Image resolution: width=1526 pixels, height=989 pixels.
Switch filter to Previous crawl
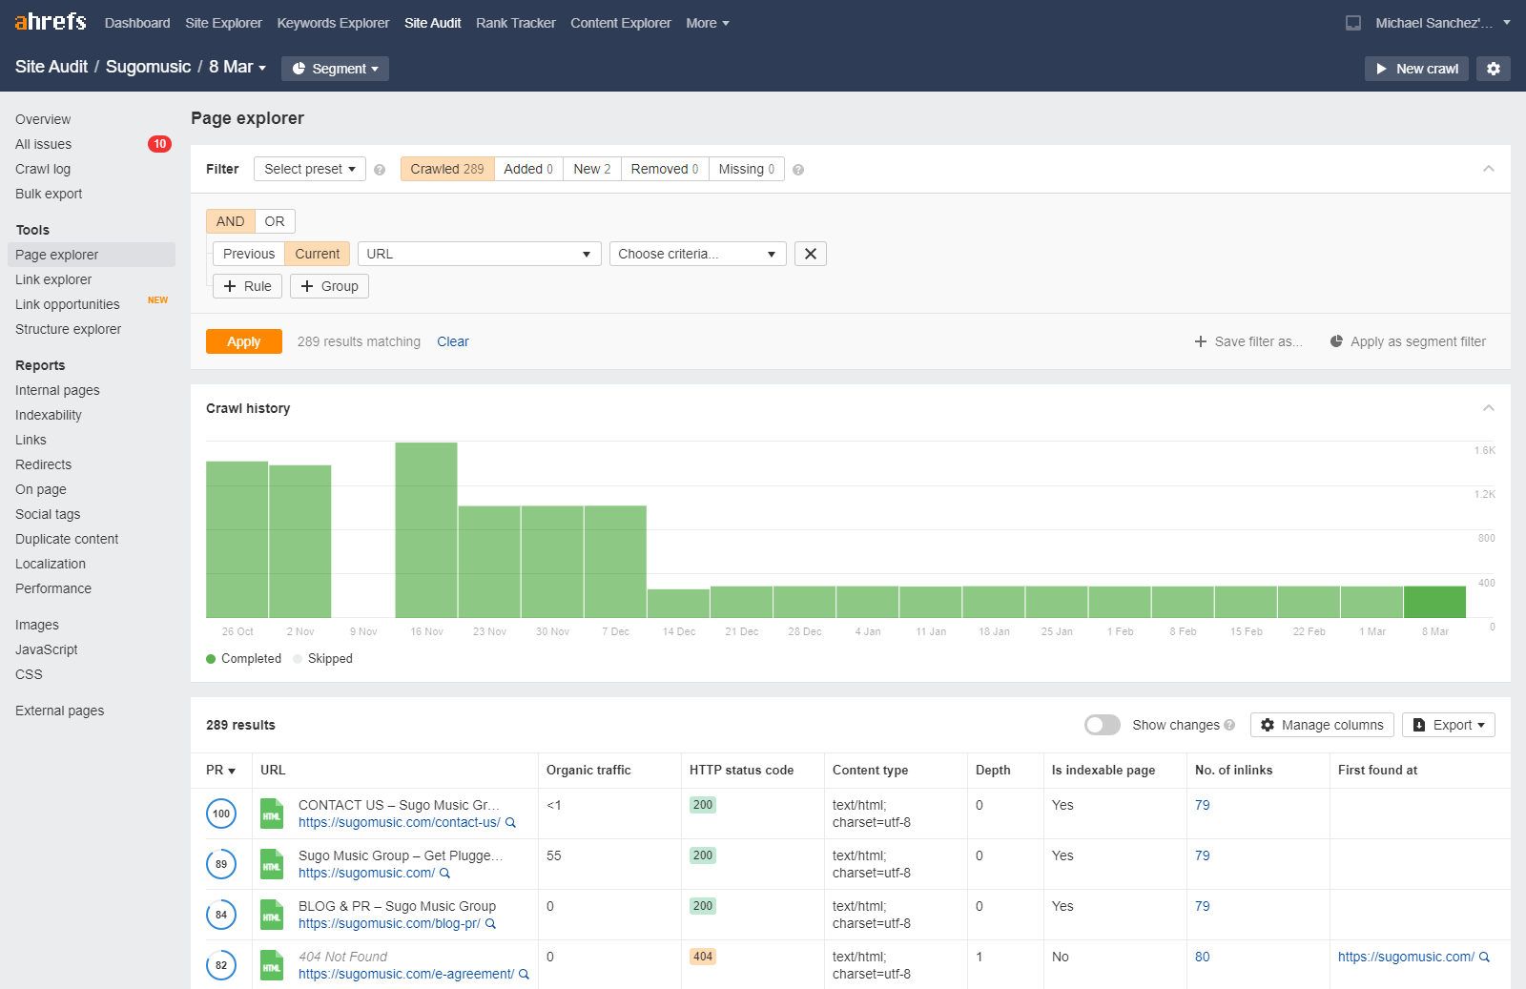click(x=249, y=254)
